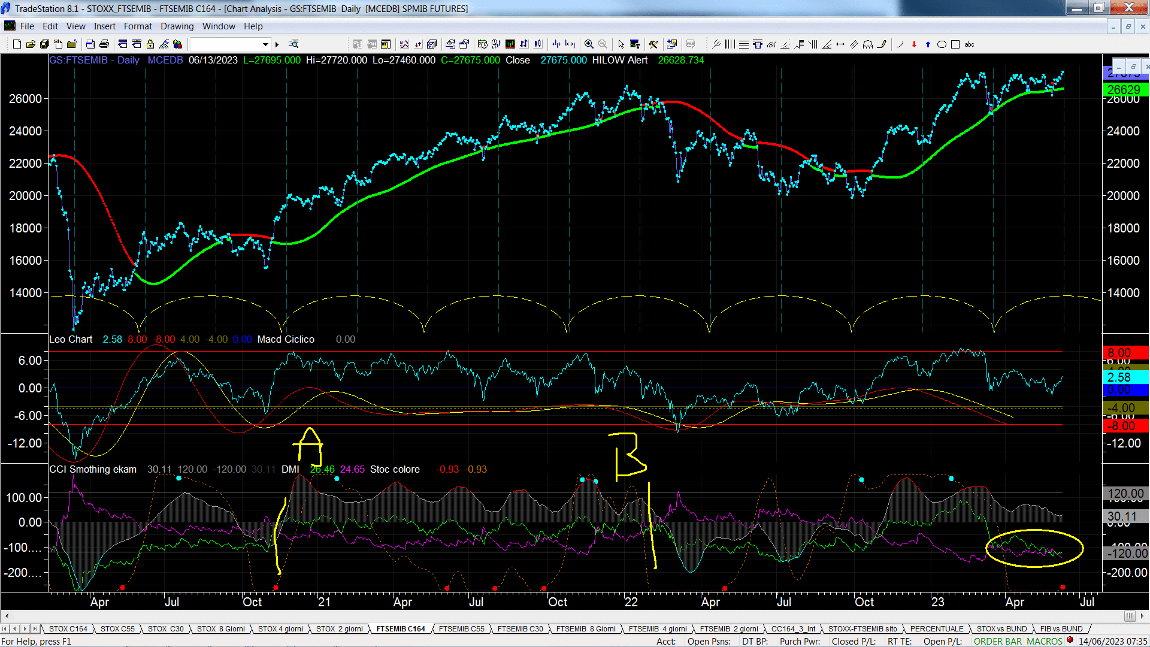
Task: Open the Drawing menu
Action: 177,26
